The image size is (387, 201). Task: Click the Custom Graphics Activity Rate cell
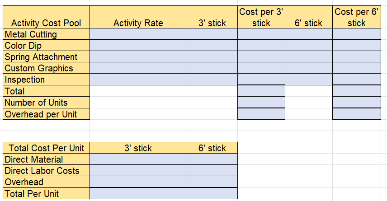click(138, 68)
